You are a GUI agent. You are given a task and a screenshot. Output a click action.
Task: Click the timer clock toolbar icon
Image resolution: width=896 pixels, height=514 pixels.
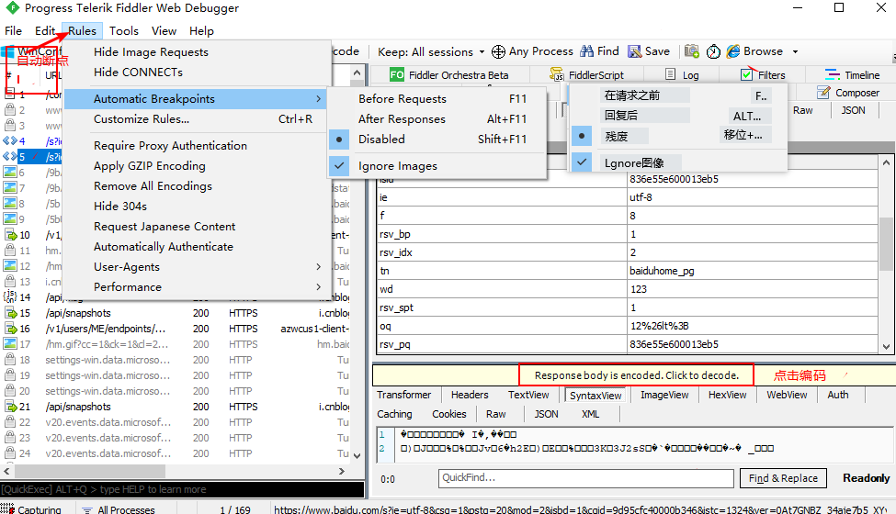pos(713,52)
